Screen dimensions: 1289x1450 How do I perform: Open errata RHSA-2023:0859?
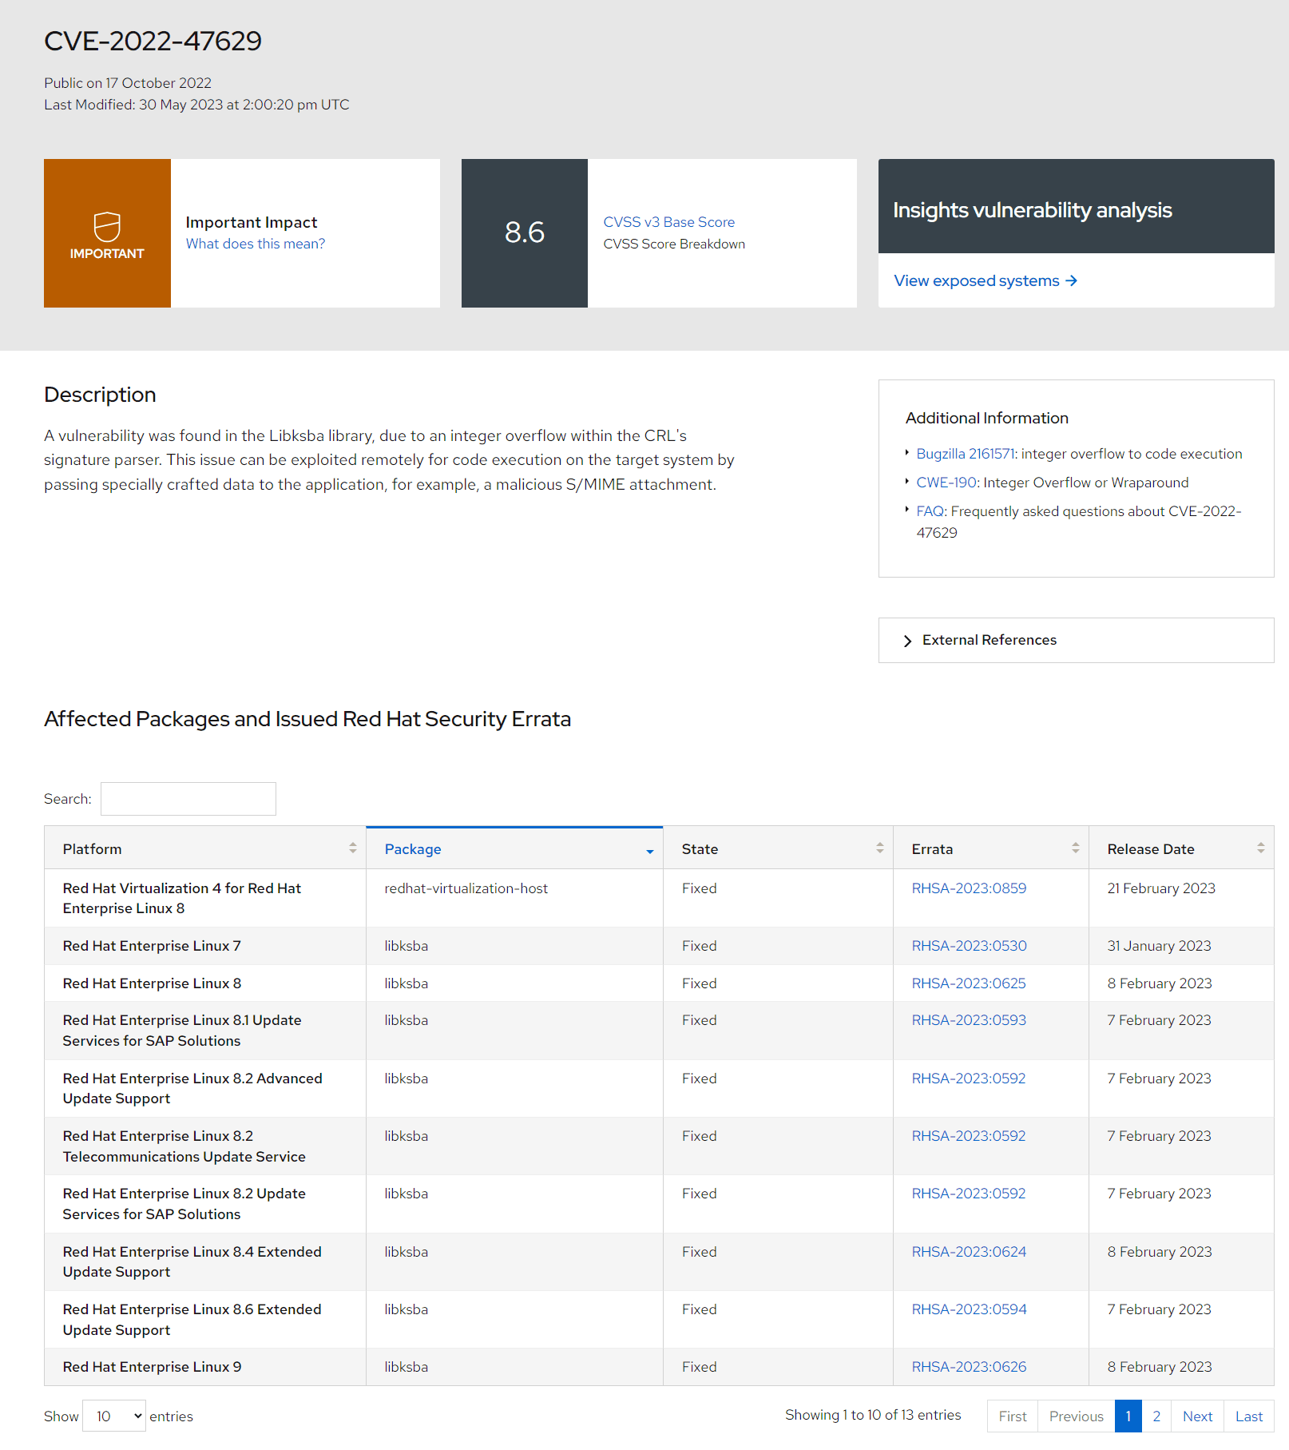[x=969, y=888]
